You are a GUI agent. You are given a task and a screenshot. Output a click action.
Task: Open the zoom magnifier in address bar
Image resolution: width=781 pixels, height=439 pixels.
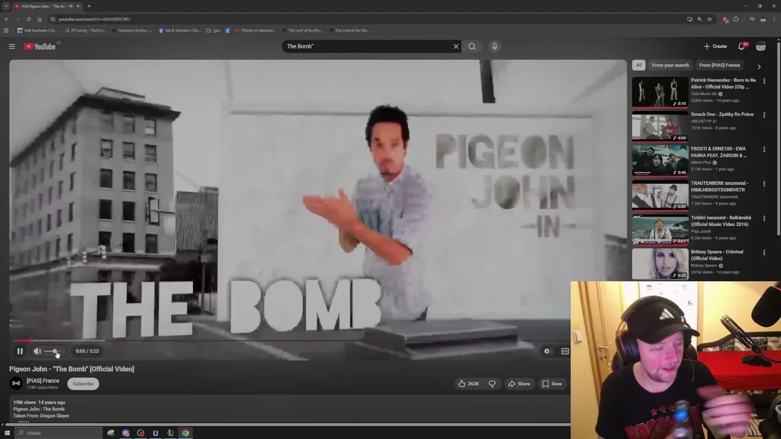(x=699, y=19)
